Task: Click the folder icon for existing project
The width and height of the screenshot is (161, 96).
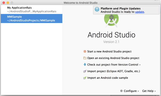Action: [x=85, y=58]
